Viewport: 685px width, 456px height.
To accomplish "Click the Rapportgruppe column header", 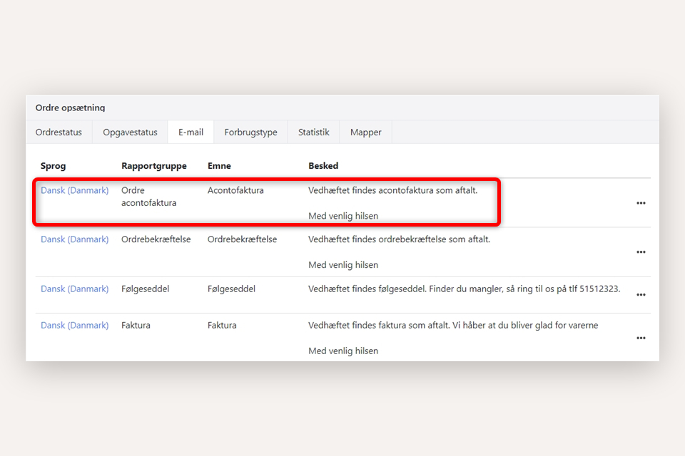I will click(x=154, y=166).
